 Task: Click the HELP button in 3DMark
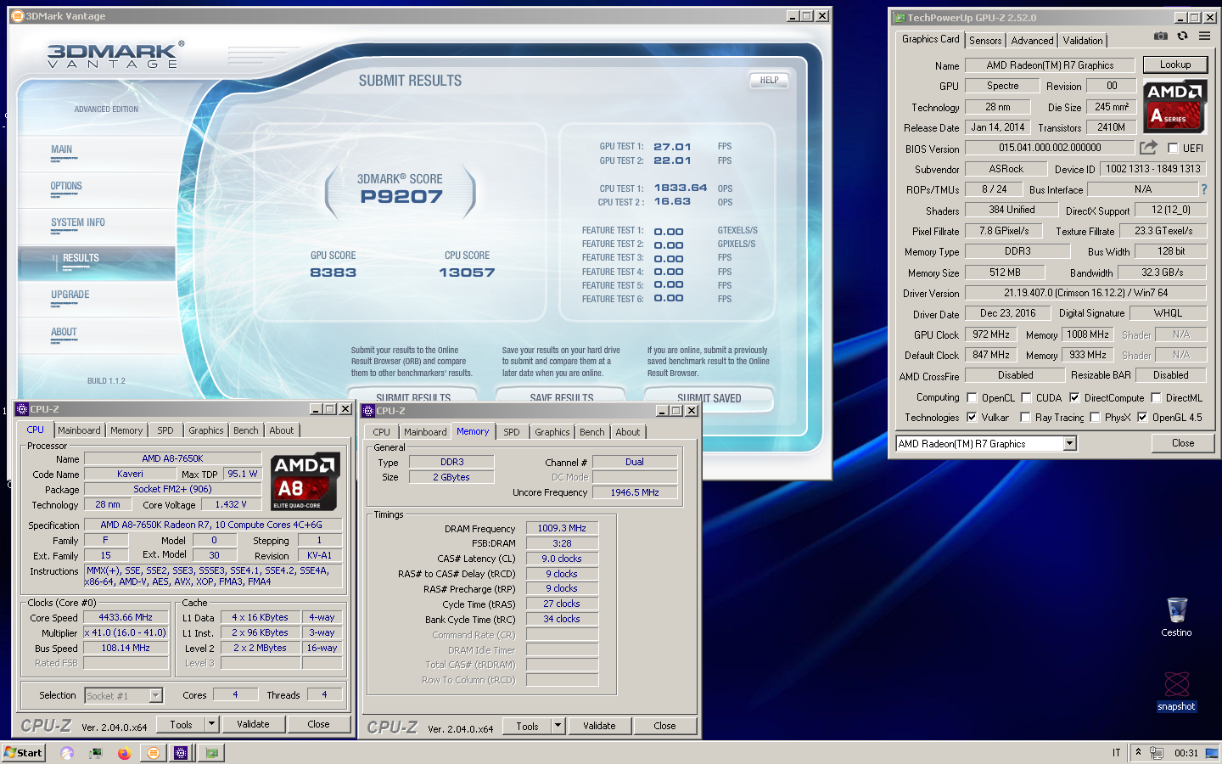click(769, 80)
